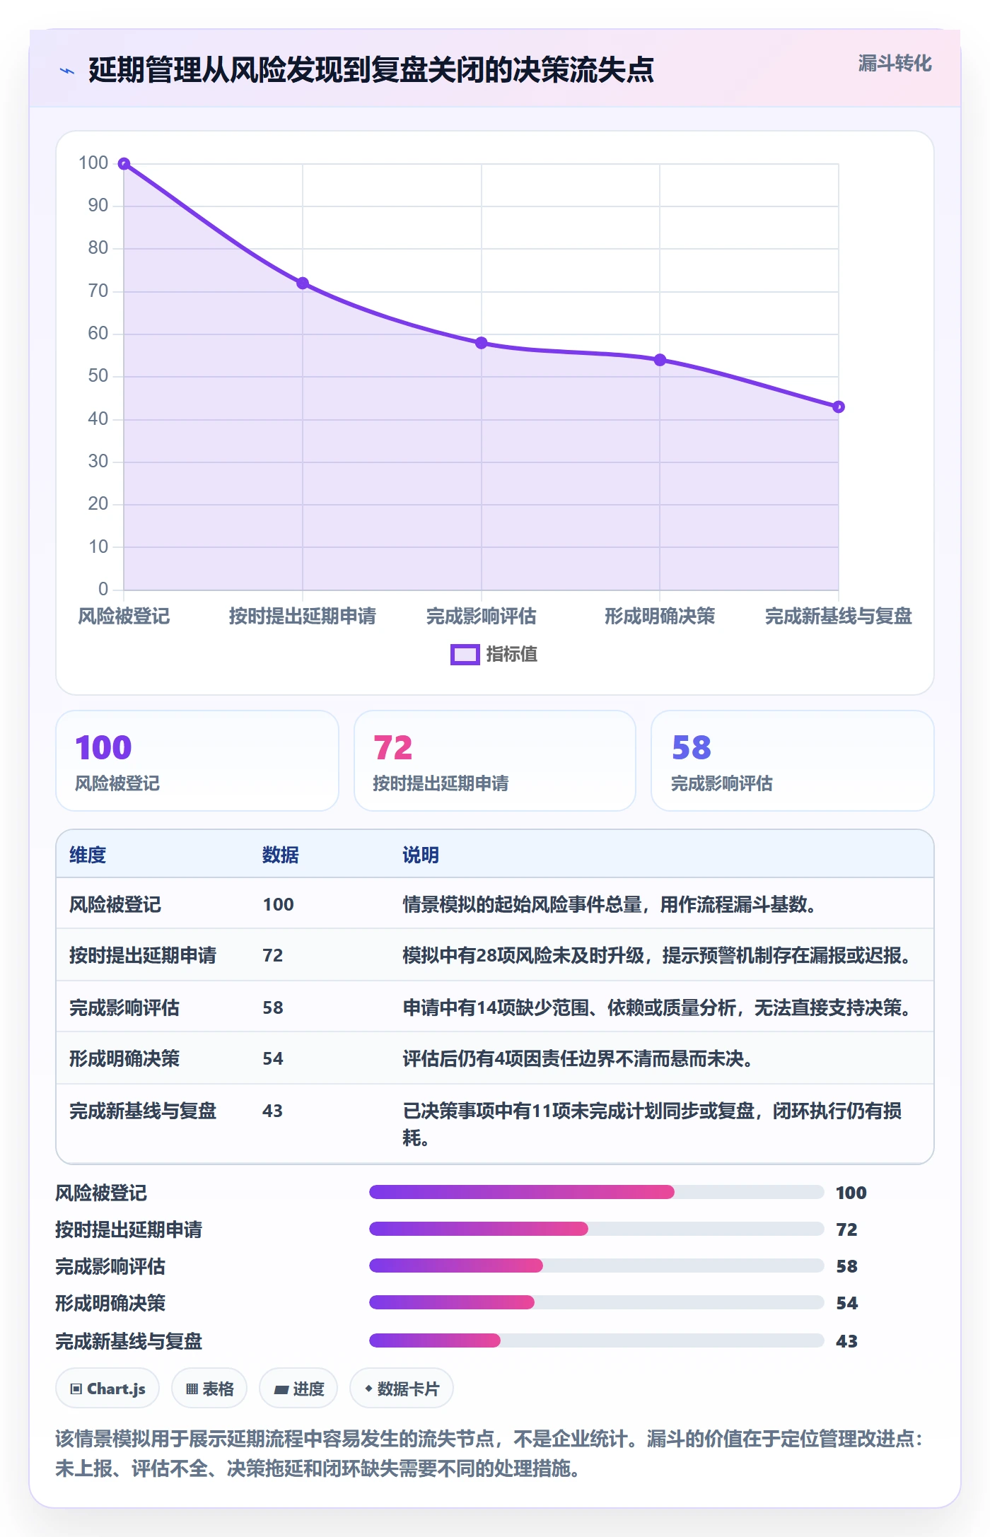Click the chart point at 按时提出延期申请

303,284
